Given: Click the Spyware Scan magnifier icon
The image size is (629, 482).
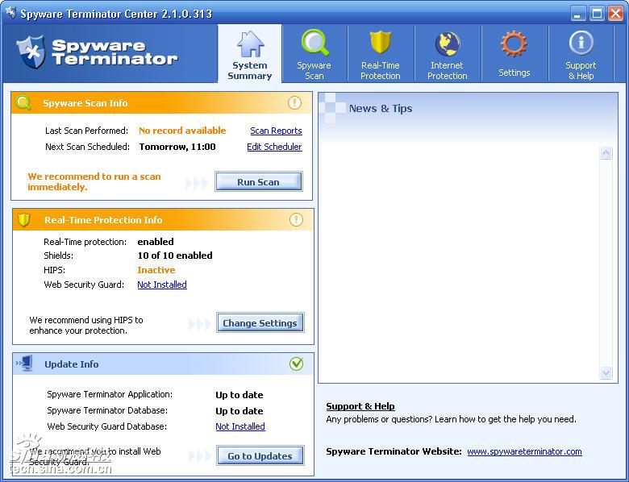Looking at the screenshot, I should [314, 42].
